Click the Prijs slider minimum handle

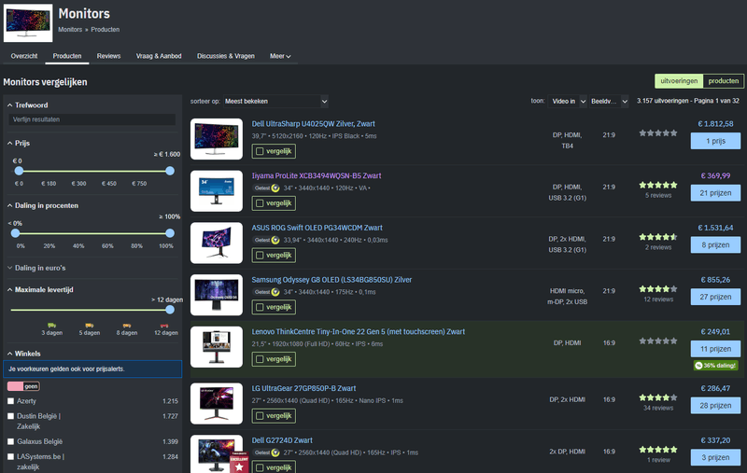coord(19,171)
